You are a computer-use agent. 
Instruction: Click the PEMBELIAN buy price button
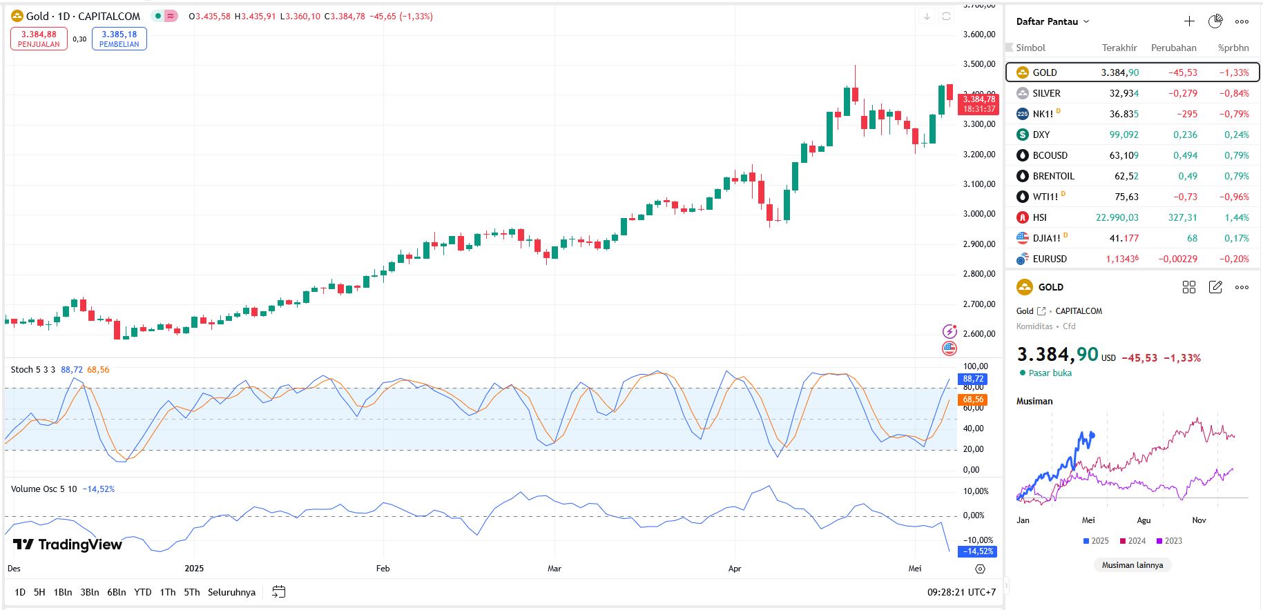coord(119,39)
